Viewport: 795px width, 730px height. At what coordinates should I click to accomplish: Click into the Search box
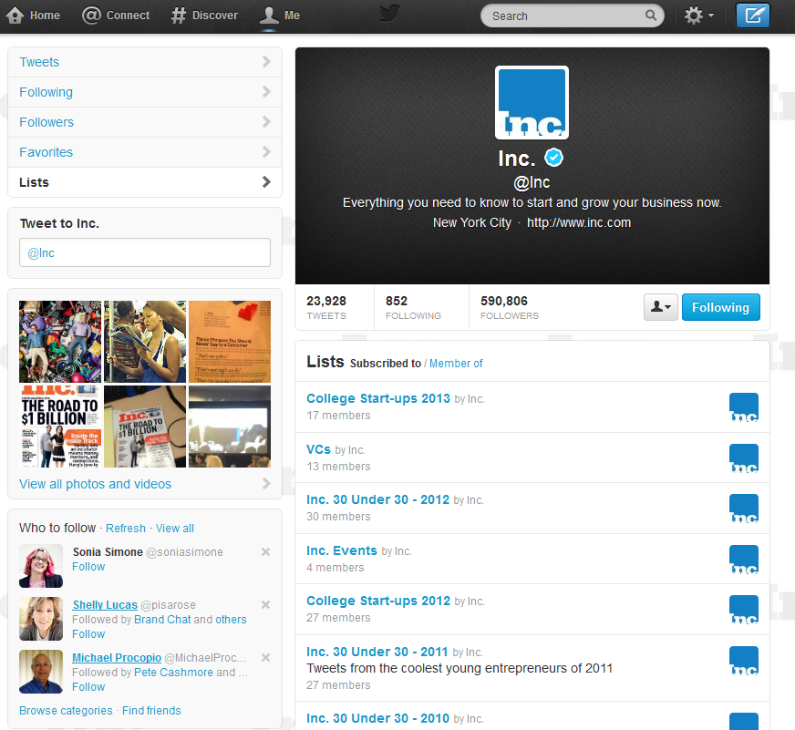(x=572, y=15)
